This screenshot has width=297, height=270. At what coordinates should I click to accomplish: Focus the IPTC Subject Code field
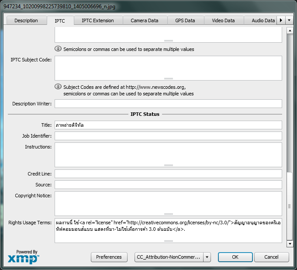(168, 68)
